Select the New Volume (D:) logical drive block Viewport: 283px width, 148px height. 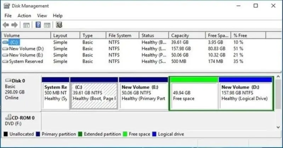click(246, 93)
